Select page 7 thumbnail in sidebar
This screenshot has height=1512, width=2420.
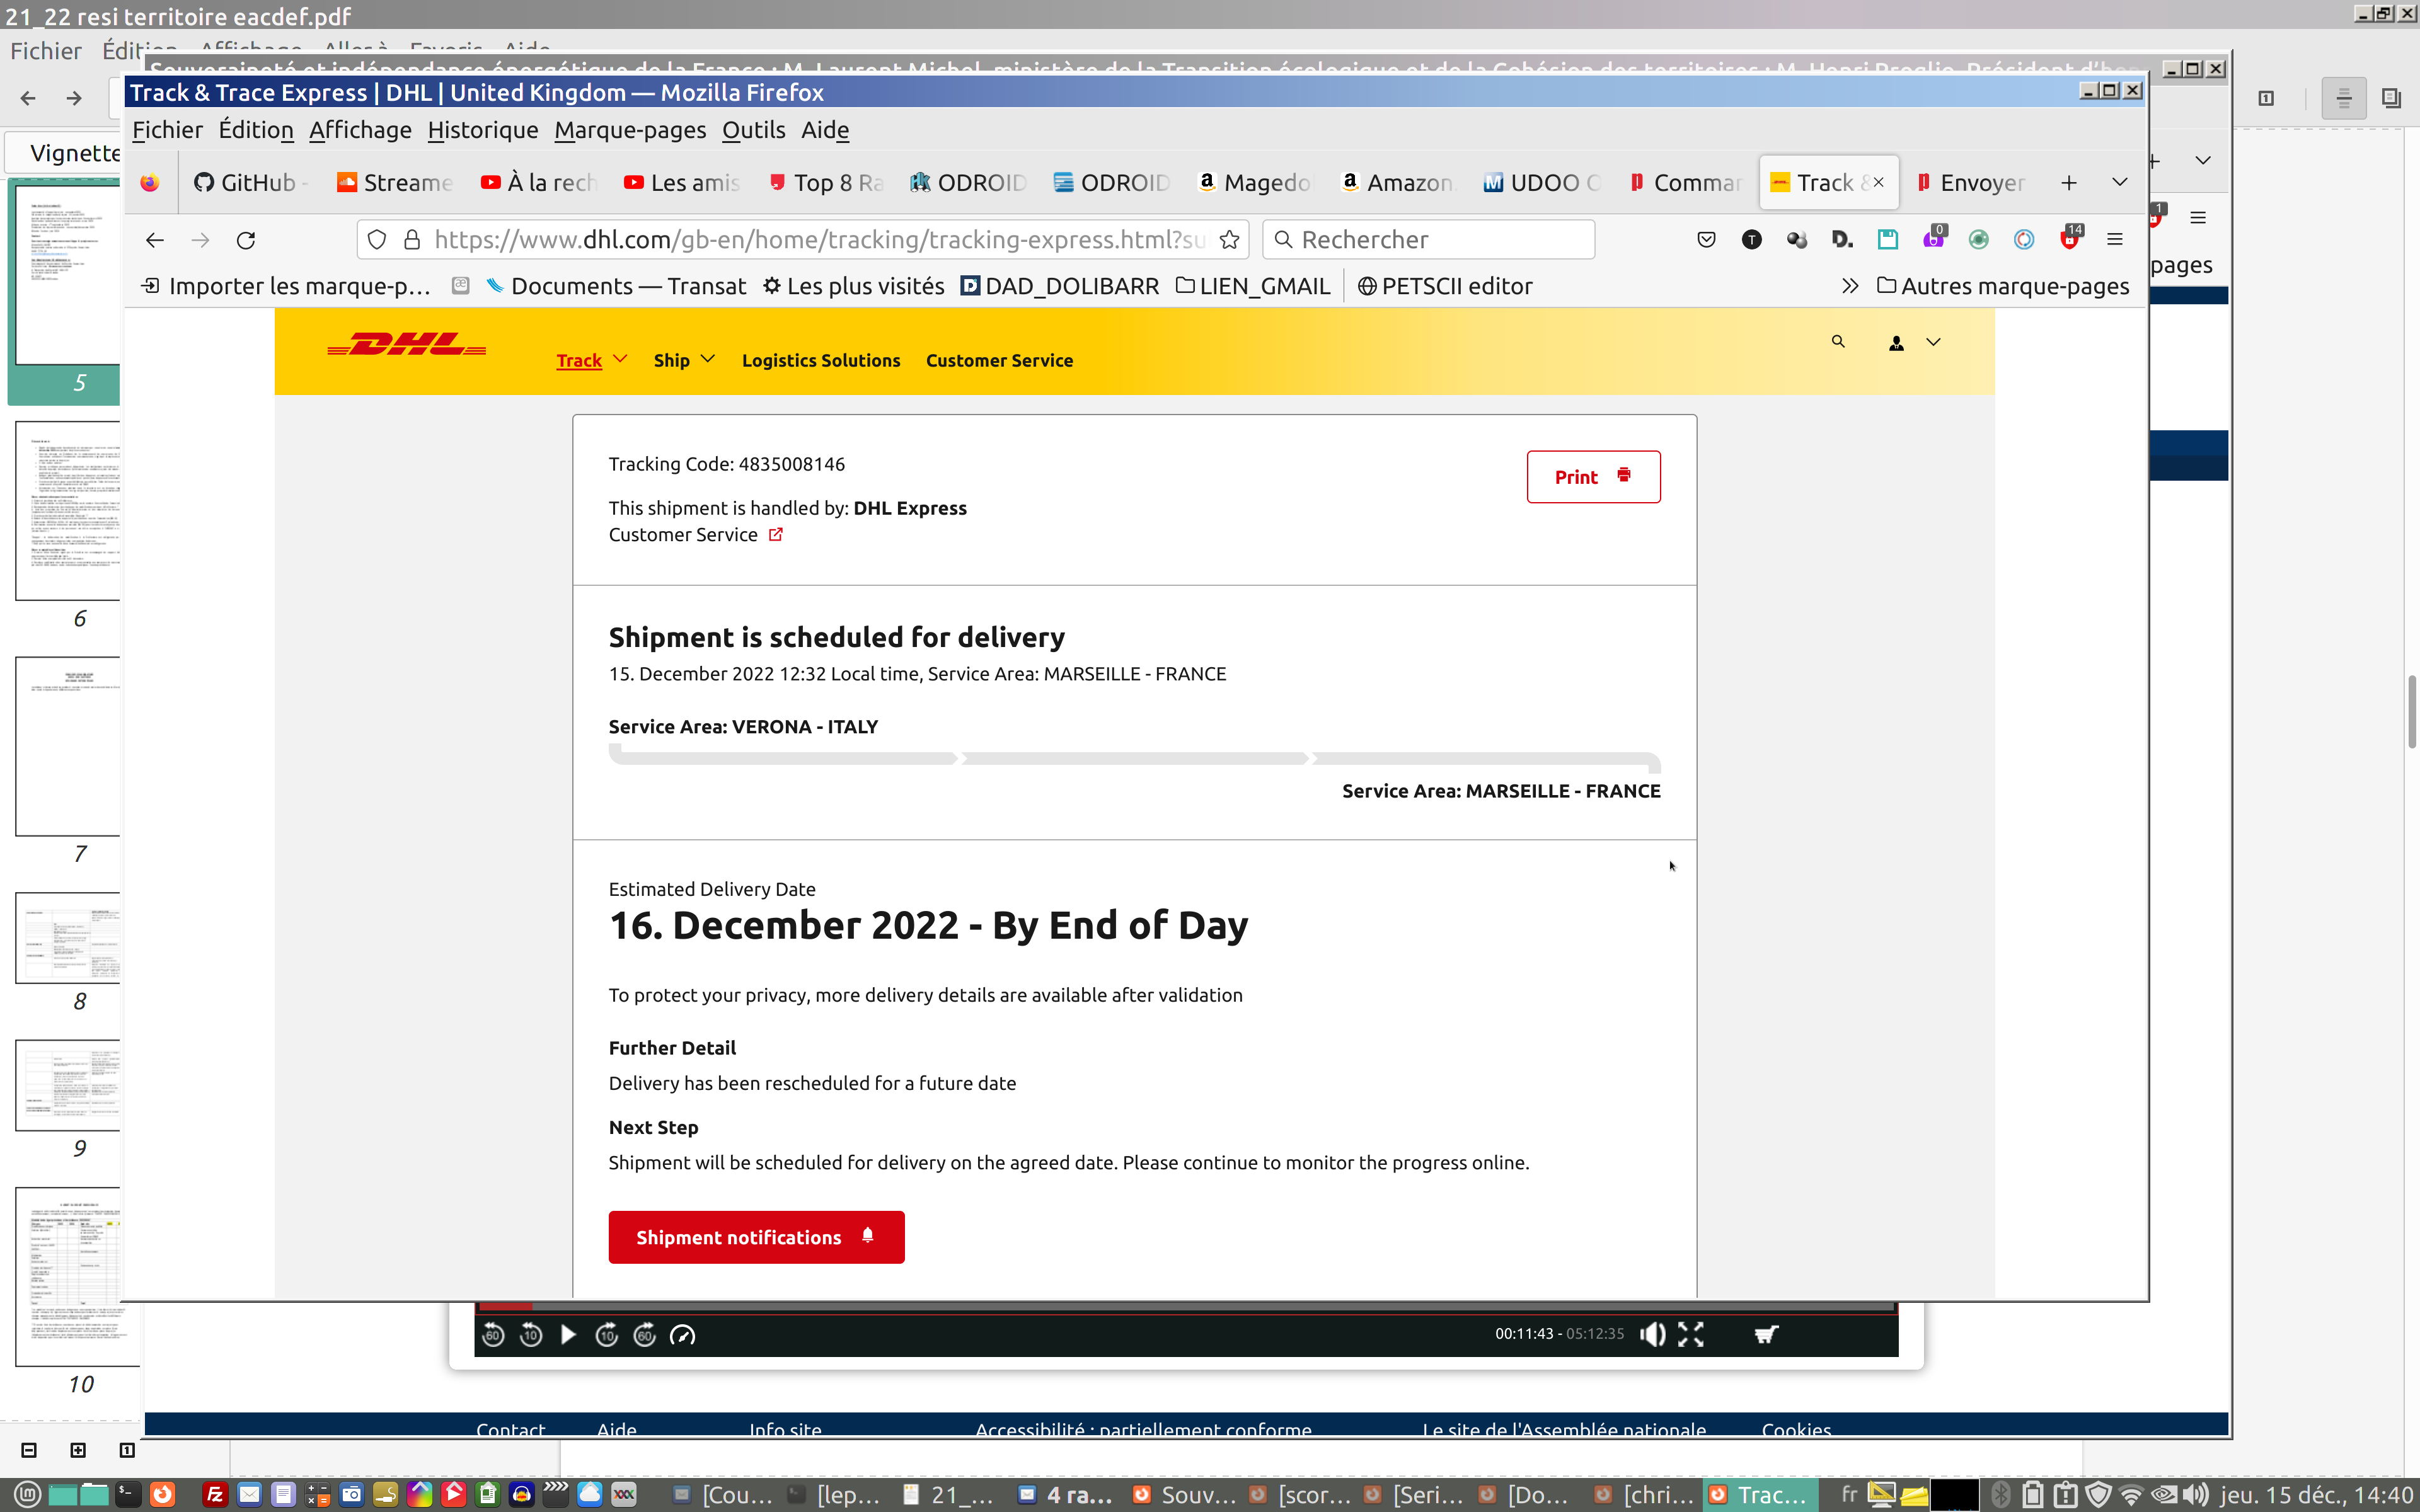[68, 747]
